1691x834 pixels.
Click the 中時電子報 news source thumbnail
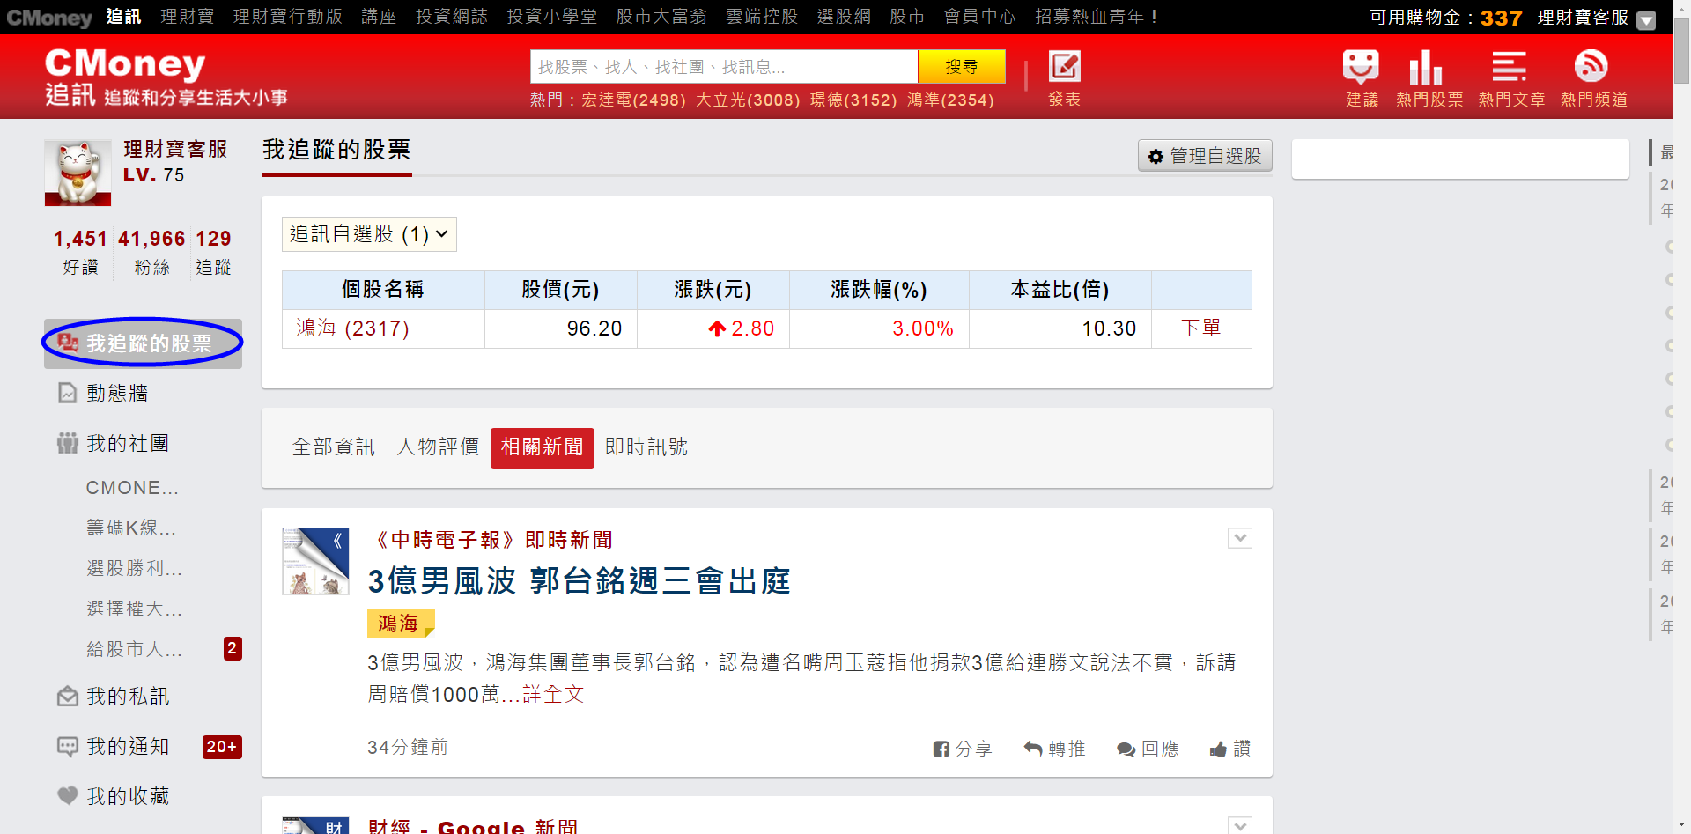tap(315, 562)
